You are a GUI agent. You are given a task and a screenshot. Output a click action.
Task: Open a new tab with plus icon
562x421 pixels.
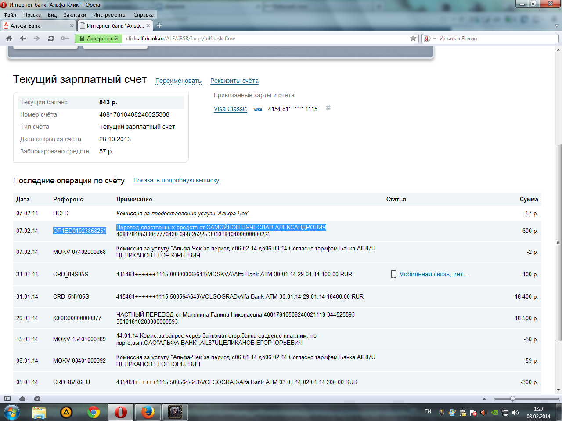pyautogui.click(x=159, y=25)
